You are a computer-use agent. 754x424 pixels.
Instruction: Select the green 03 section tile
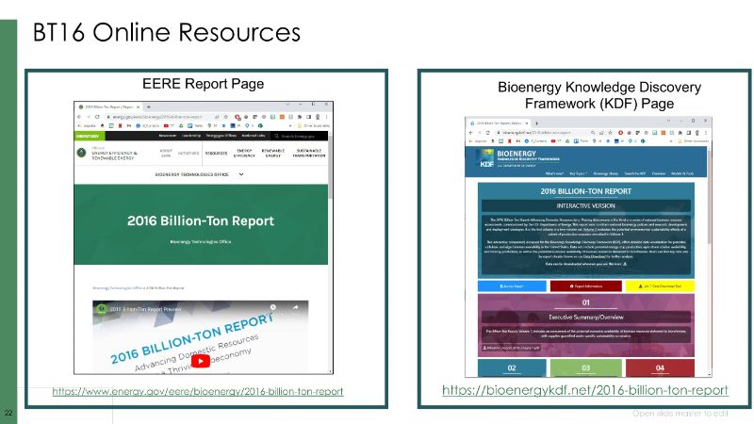pyautogui.click(x=585, y=367)
